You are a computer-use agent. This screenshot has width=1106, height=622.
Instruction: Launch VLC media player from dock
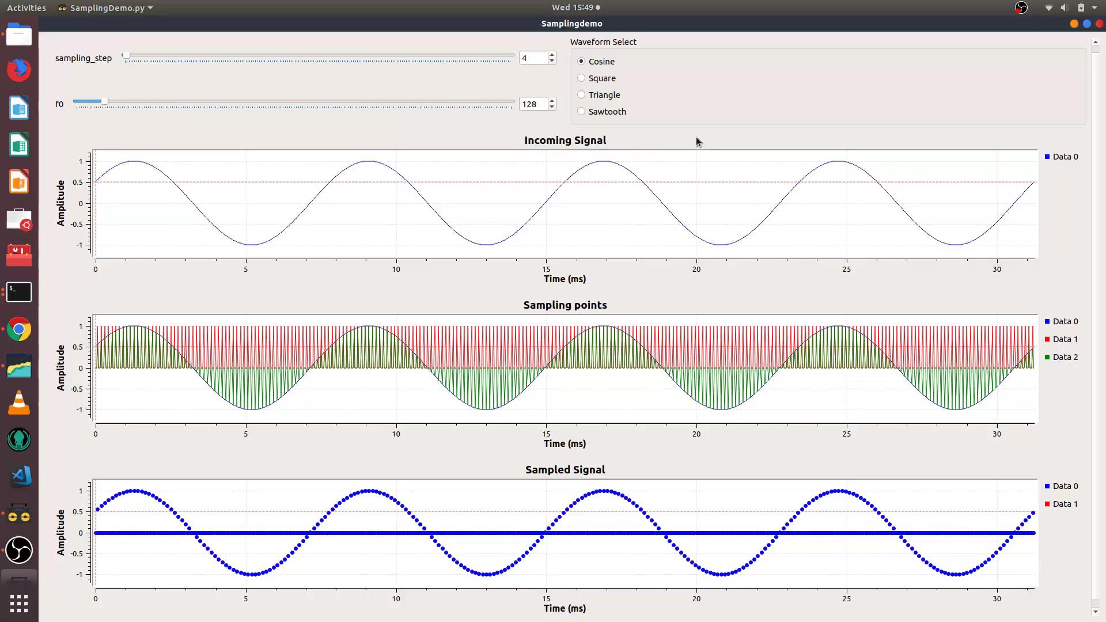(x=19, y=403)
